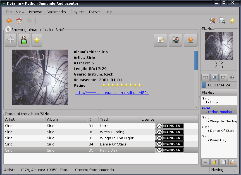Go back with the orange arrow
This screenshot has height=175, width=241.
9,21
